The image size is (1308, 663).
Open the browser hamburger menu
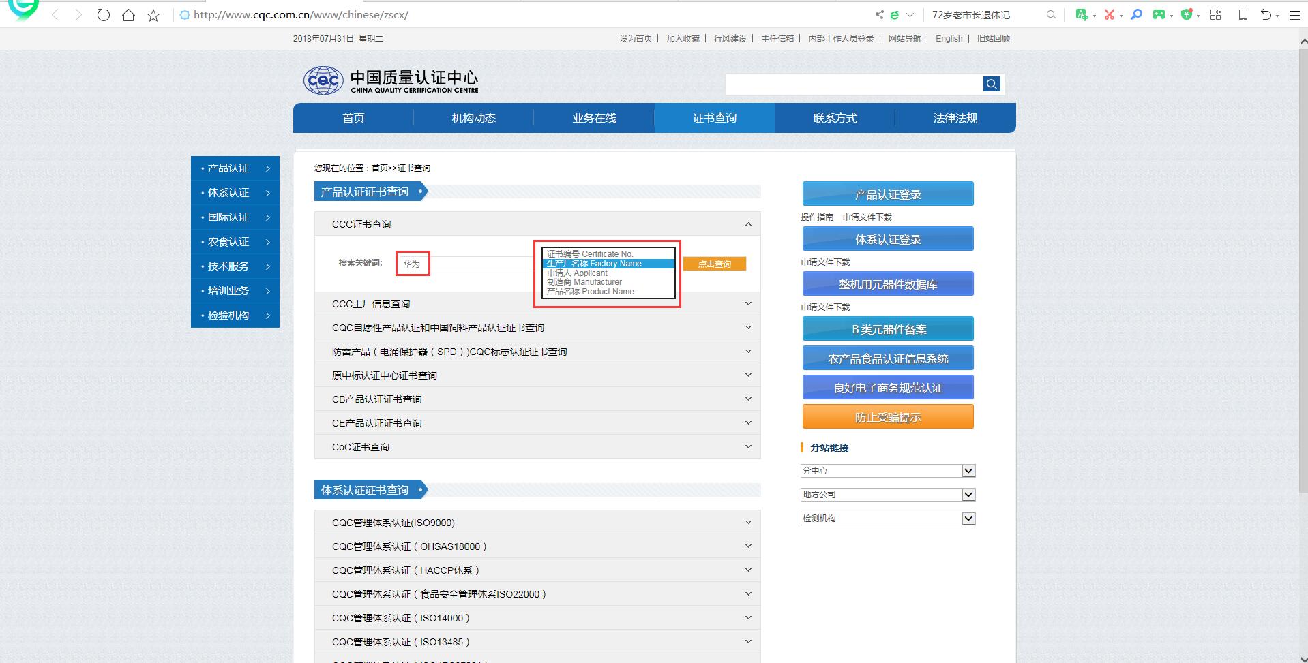coord(1294,14)
